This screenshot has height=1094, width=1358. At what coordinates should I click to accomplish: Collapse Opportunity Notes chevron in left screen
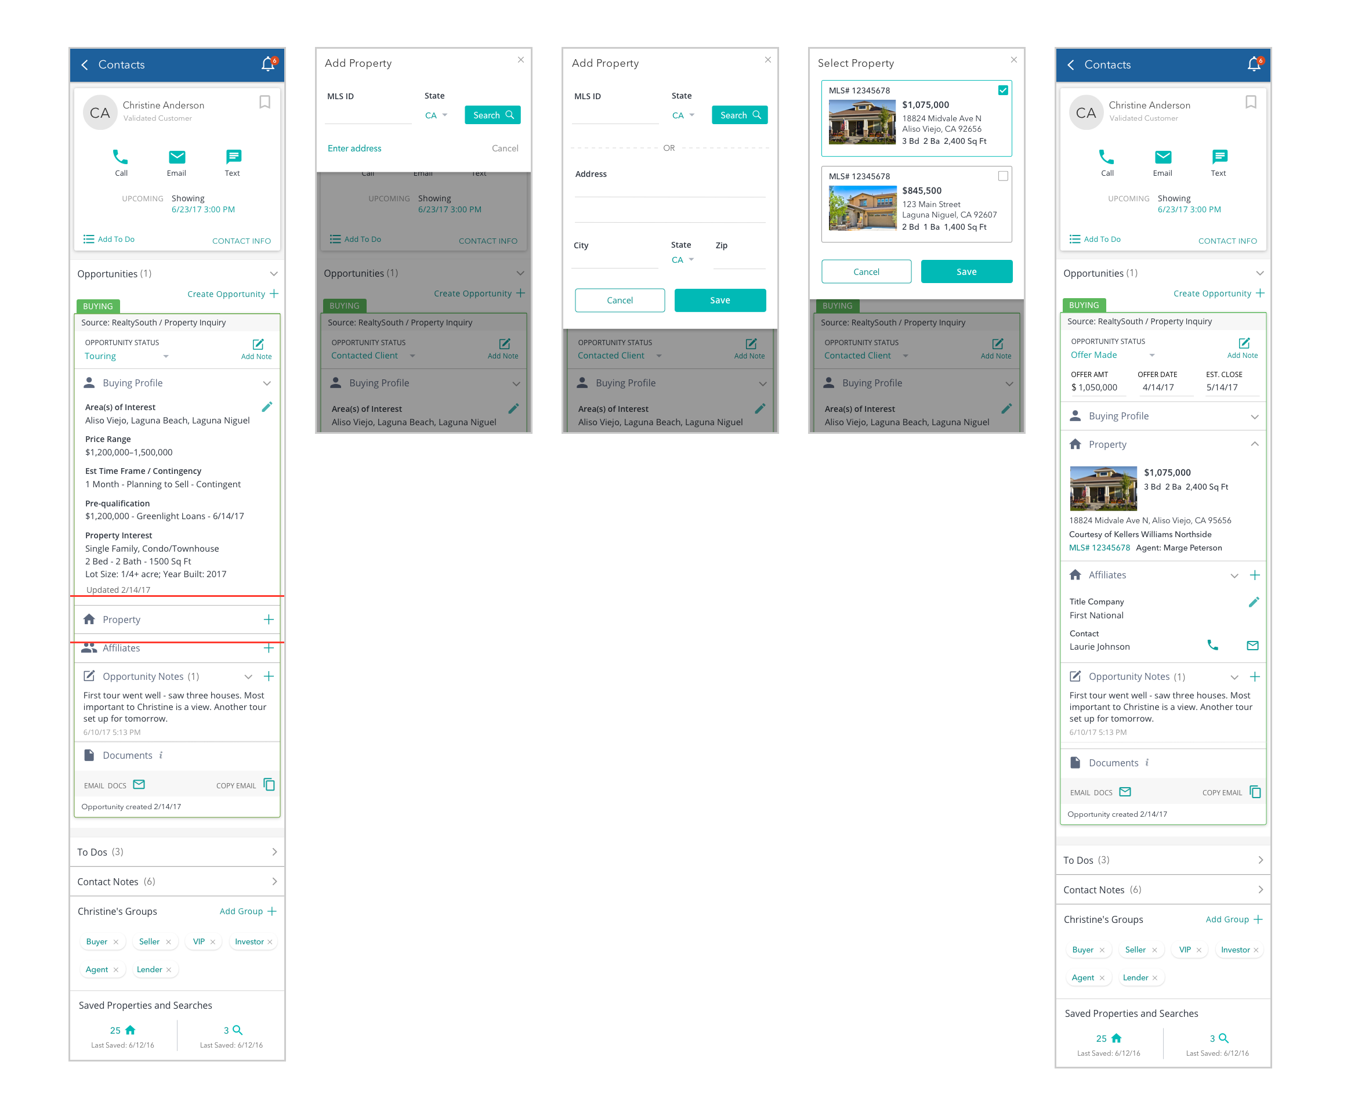pos(248,676)
